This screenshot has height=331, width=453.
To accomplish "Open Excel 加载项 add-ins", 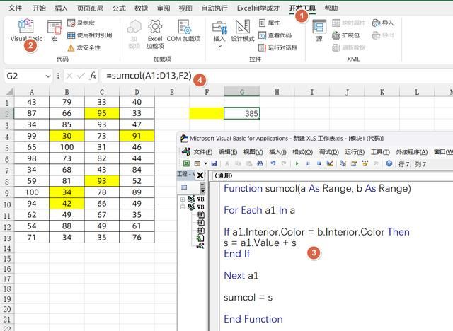I will pos(155,34).
